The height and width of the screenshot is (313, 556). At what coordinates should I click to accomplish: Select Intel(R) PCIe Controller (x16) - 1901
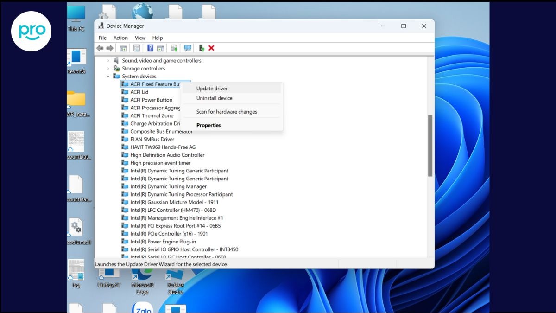pyautogui.click(x=169, y=234)
